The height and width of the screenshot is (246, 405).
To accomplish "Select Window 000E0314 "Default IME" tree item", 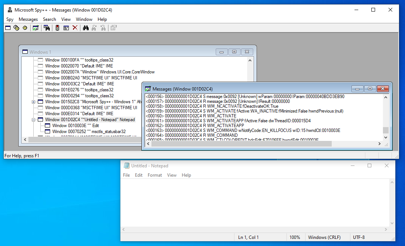I will pyautogui.click(x=79, y=114).
